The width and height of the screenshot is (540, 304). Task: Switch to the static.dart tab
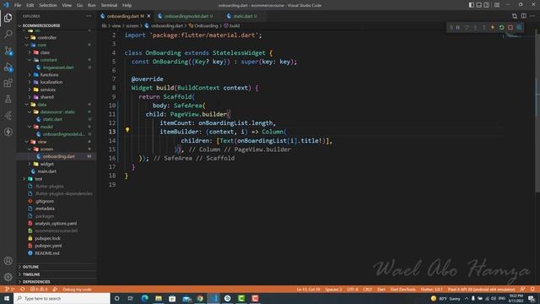pyautogui.click(x=242, y=16)
